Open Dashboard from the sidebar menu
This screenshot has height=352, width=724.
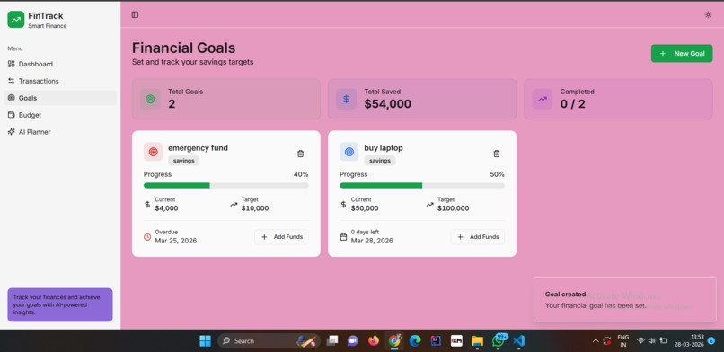coord(60,64)
